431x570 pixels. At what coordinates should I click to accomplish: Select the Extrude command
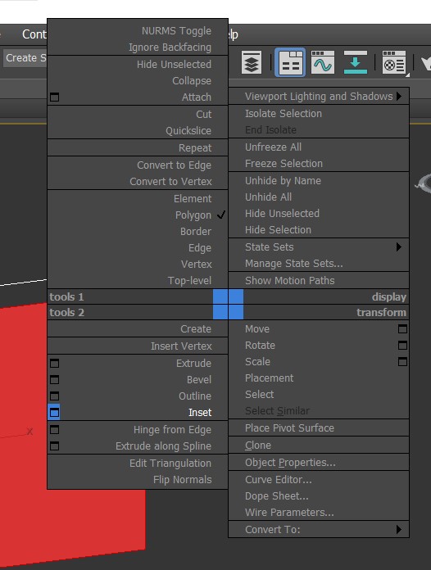tap(193, 363)
